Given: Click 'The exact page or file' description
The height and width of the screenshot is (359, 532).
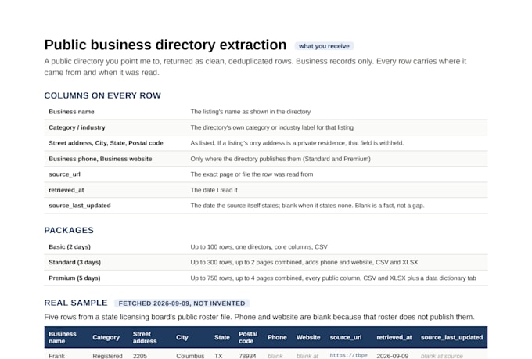Looking at the screenshot, I should point(252,174).
